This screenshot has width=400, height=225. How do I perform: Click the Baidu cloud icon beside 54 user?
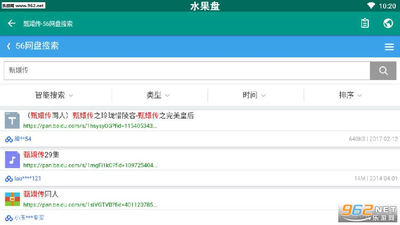click(x=9, y=139)
